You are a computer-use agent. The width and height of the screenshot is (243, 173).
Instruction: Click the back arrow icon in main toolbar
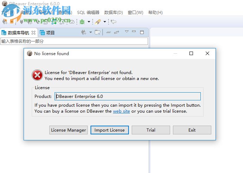[113, 22]
